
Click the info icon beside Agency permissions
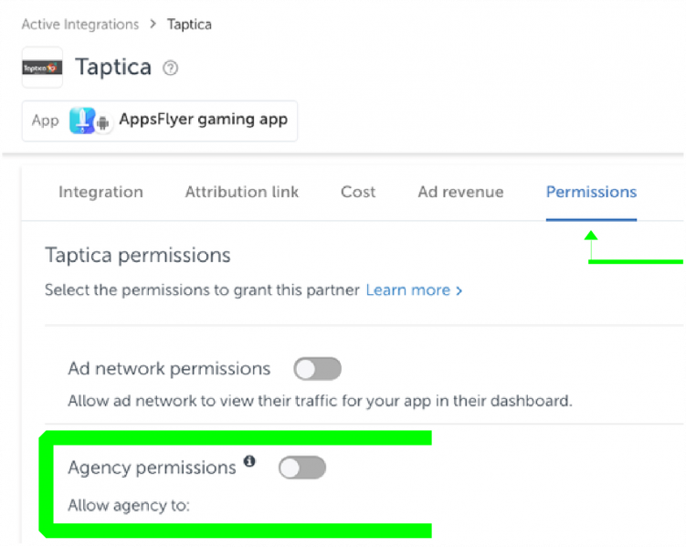point(249,461)
